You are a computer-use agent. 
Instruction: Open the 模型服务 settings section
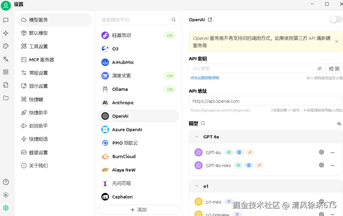click(54, 20)
